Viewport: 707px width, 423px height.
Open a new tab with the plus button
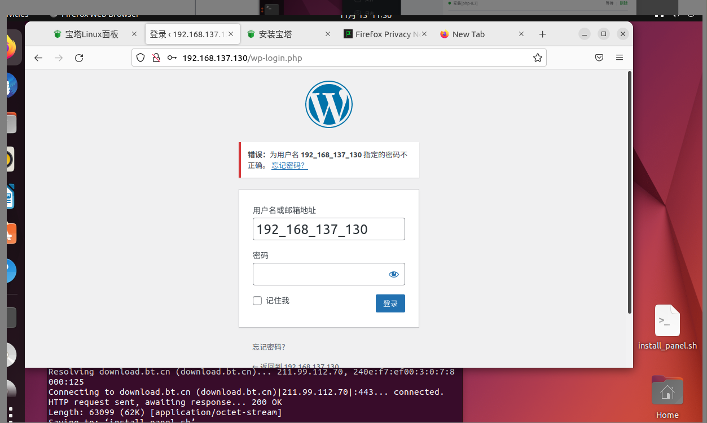pos(542,34)
